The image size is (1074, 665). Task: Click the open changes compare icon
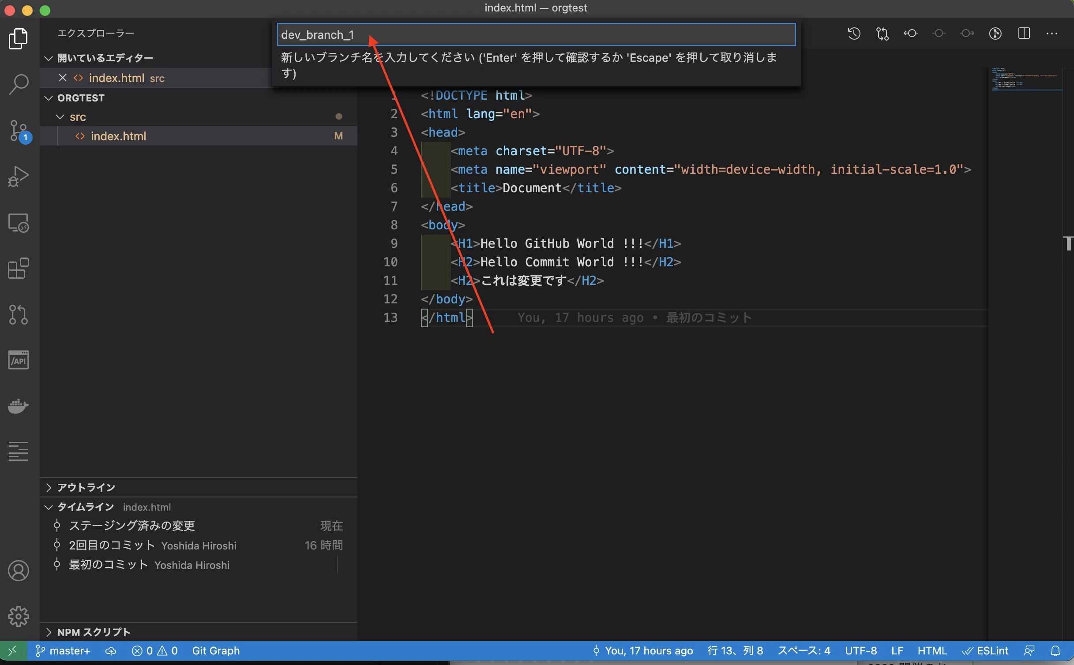click(x=882, y=34)
